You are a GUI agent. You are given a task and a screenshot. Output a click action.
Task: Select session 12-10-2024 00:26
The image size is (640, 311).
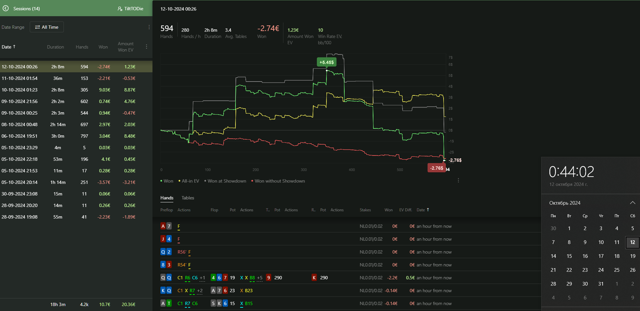tap(76, 67)
